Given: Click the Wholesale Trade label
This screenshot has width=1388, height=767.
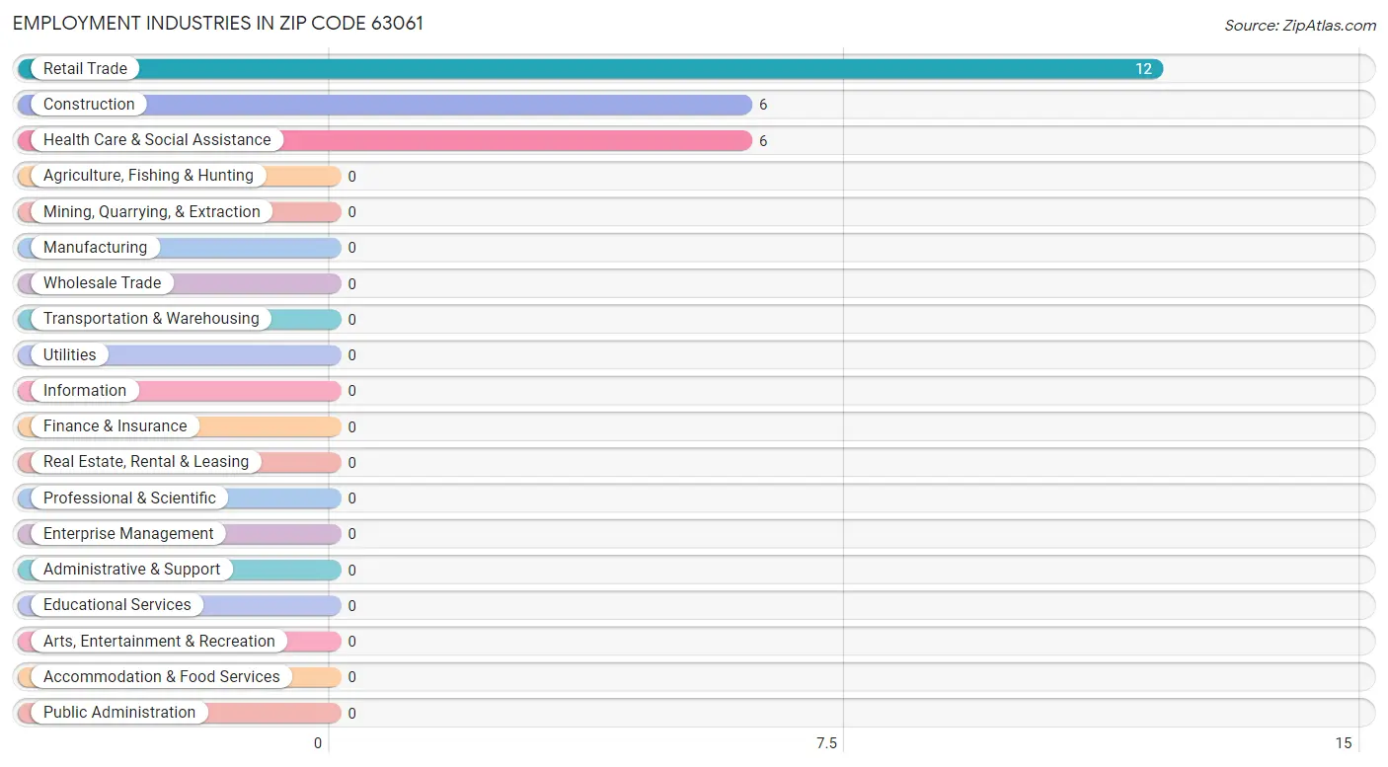Looking at the screenshot, I should click(102, 283).
